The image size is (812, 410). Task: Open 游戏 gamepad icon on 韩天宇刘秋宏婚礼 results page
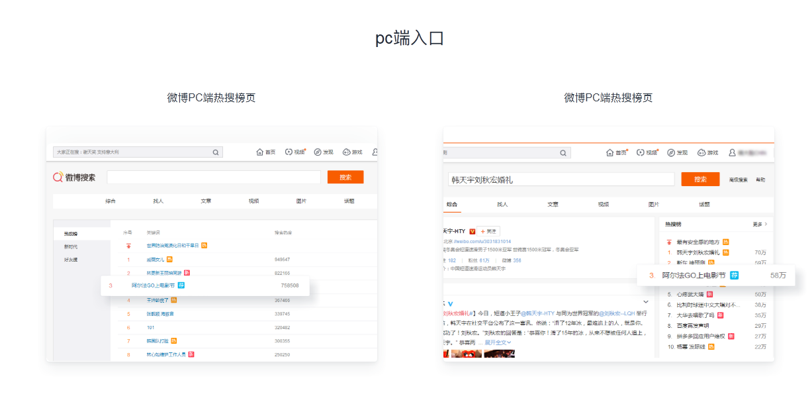coord(701,152)
